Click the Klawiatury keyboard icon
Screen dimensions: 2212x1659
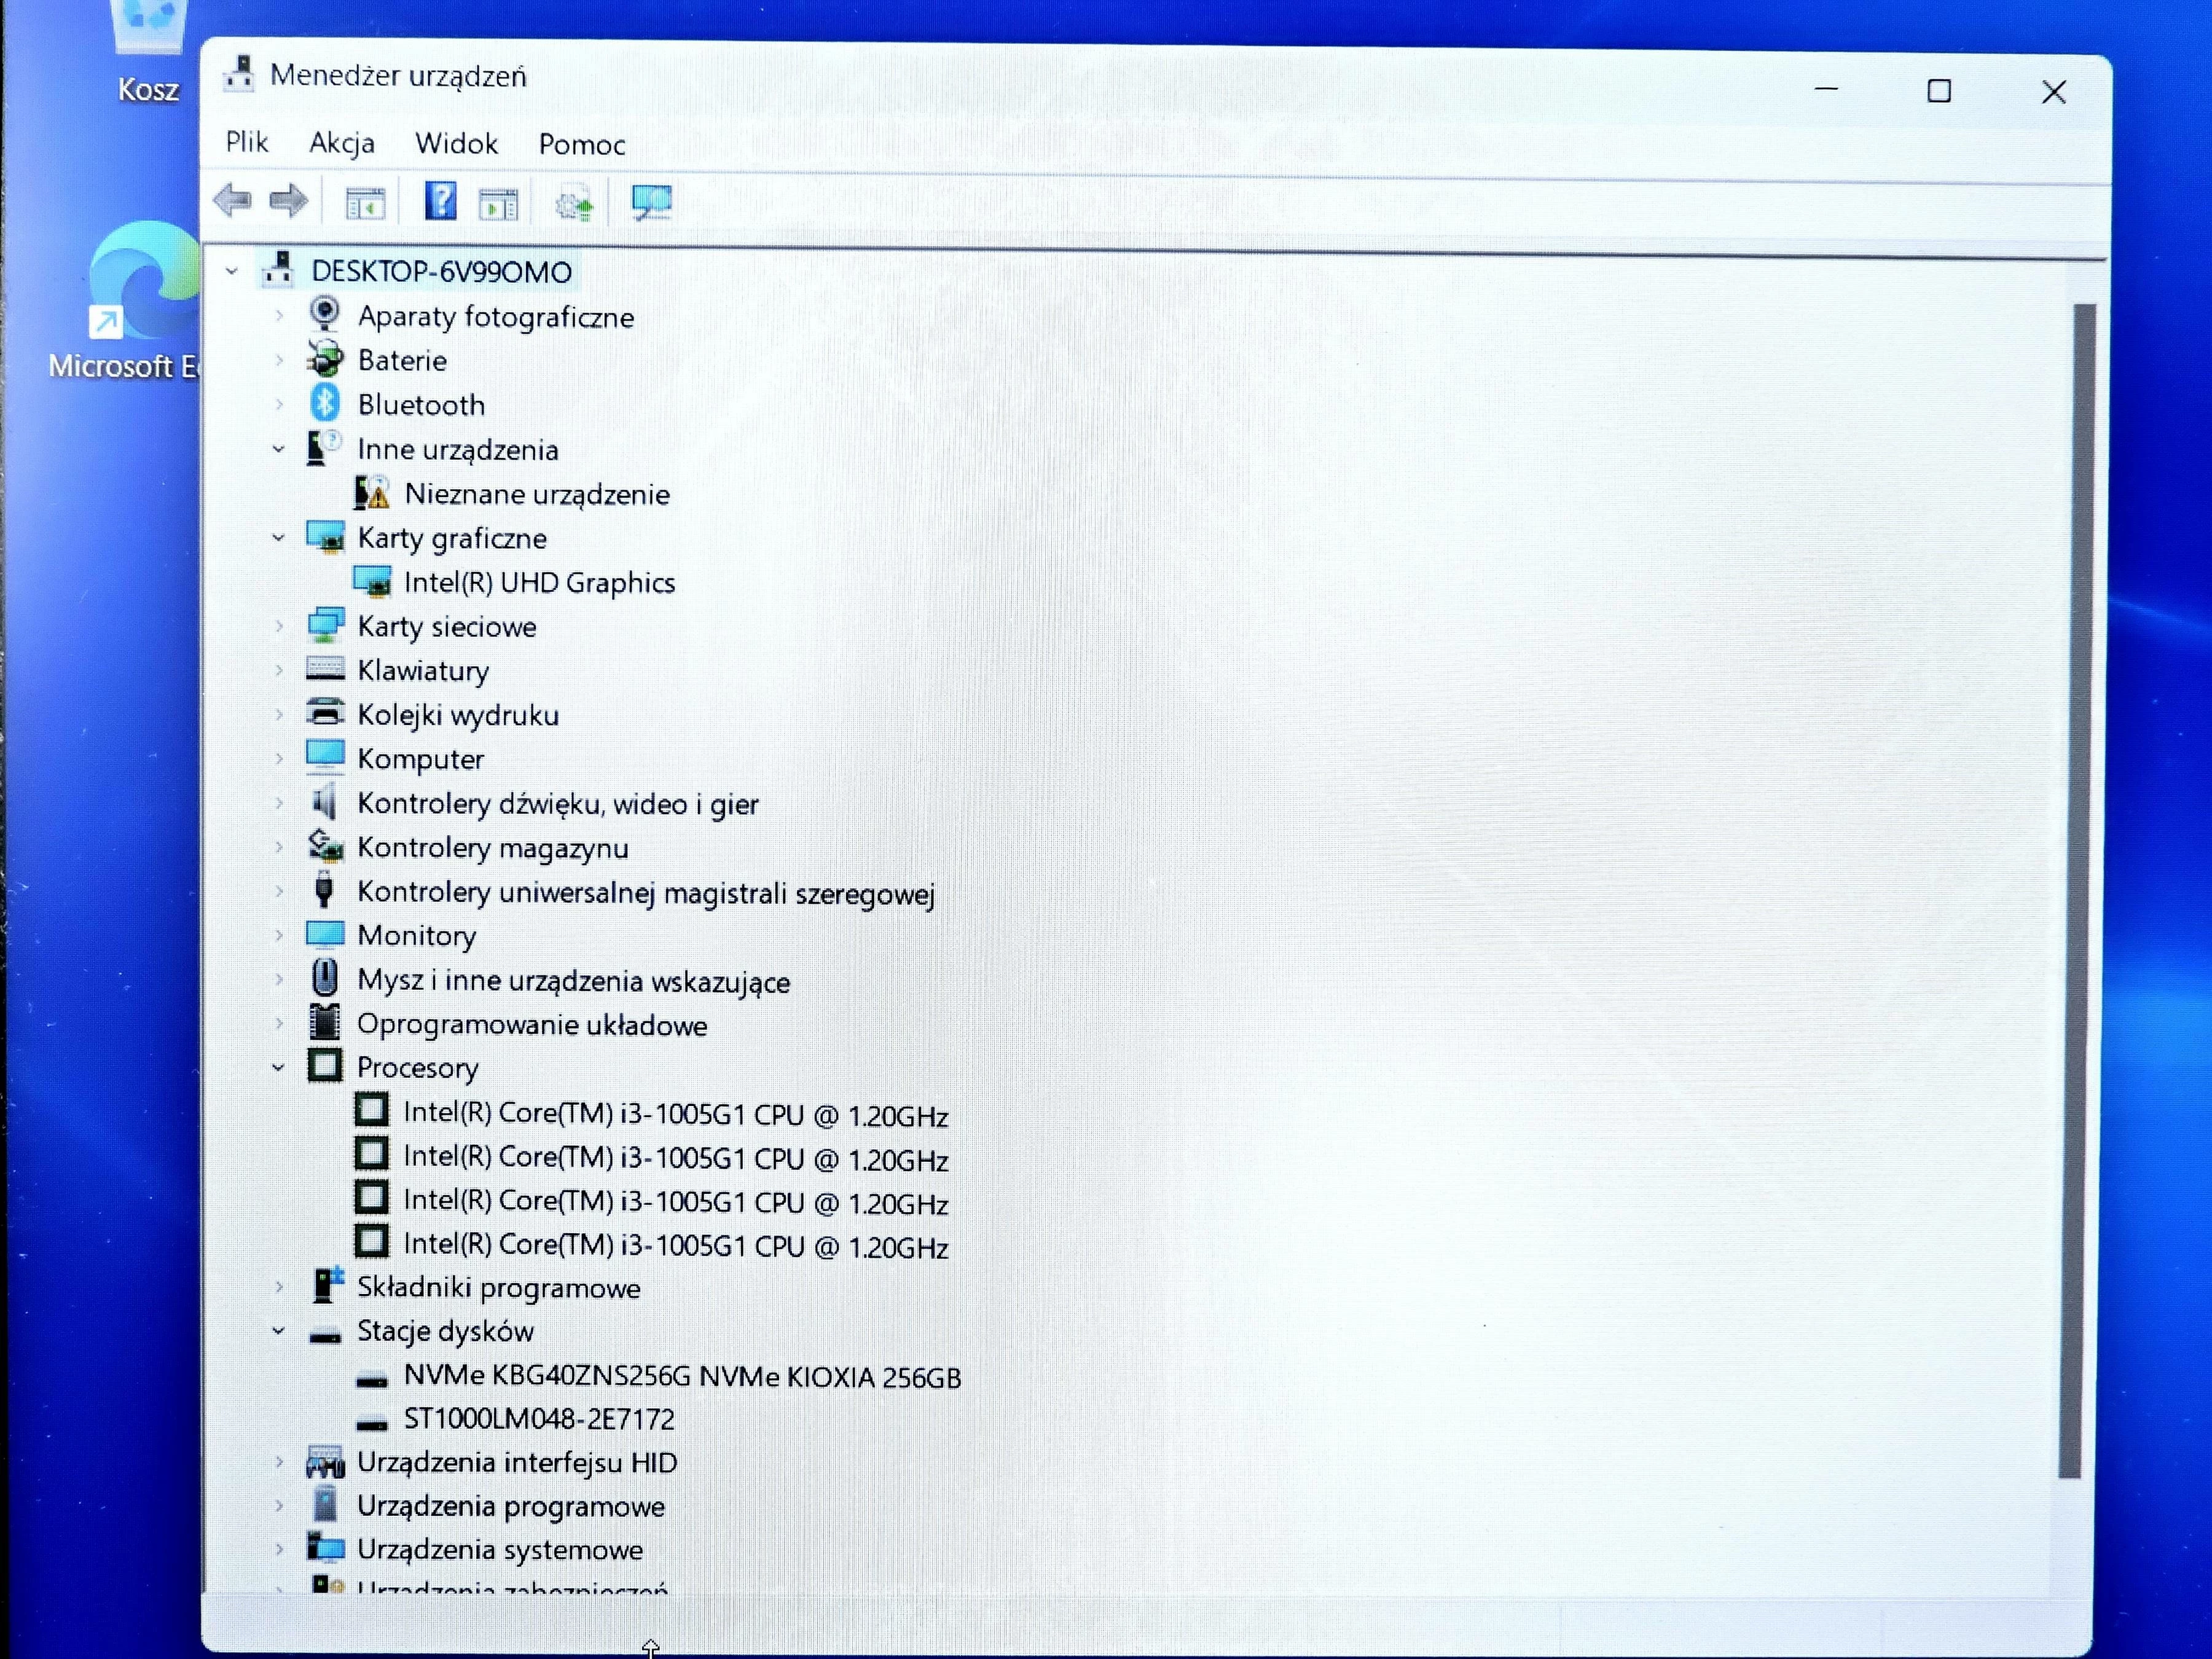[x=325, y=669]
